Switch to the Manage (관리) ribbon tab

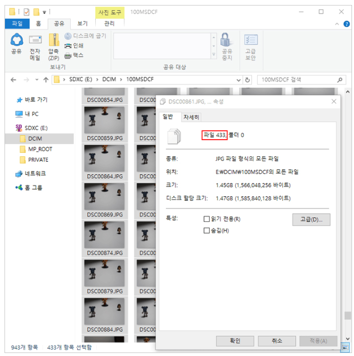pyautogui.click(x=109, y=24)
